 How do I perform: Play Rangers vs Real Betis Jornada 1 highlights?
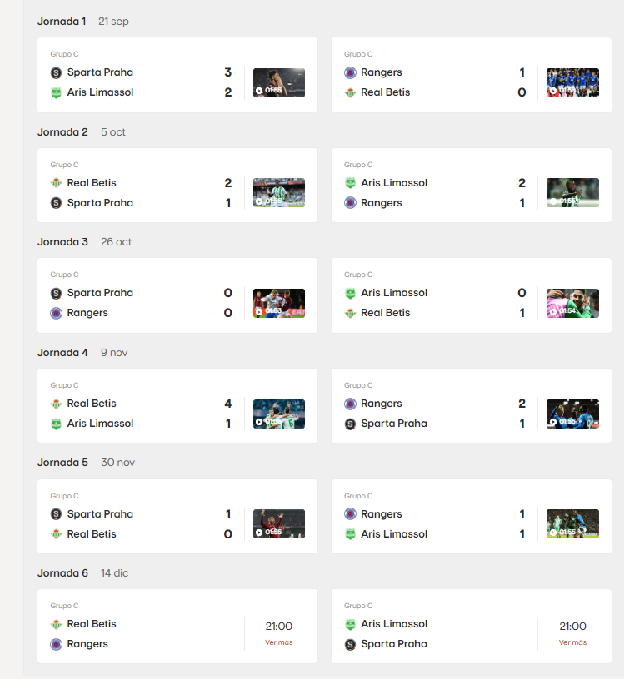pos(572,82)
